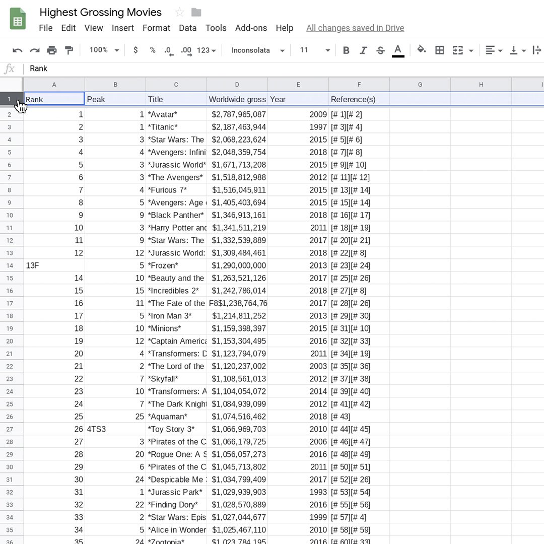
Task: Select the *Avatar* title cell
Action: tap(176, 114)
